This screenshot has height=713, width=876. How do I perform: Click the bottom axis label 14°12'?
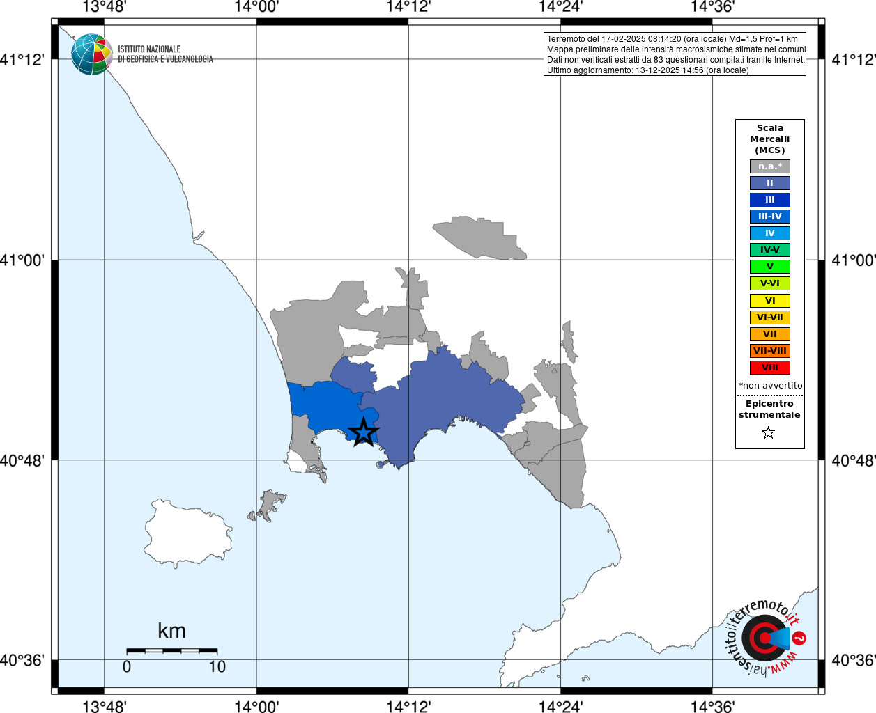click(x=408, y=707)
